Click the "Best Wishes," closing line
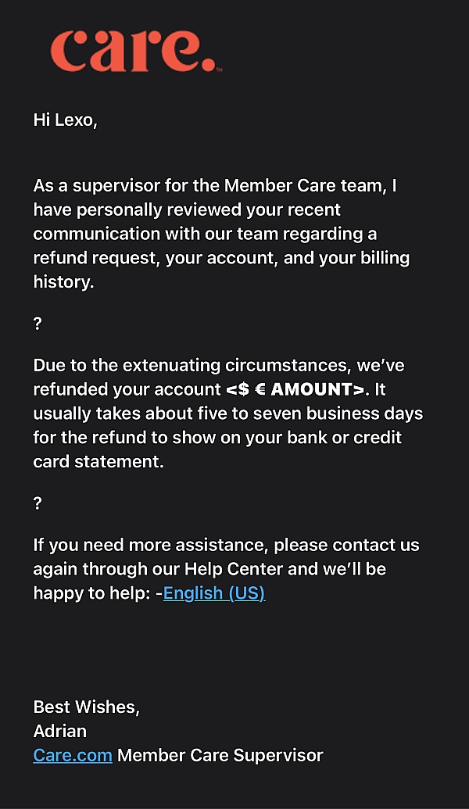 point(86,707)
